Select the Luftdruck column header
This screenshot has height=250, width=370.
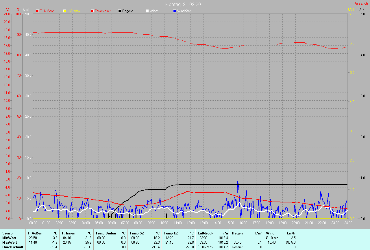pos(206,233)
